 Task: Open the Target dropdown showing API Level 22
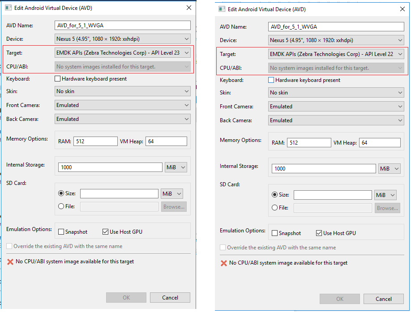[401, 54]
